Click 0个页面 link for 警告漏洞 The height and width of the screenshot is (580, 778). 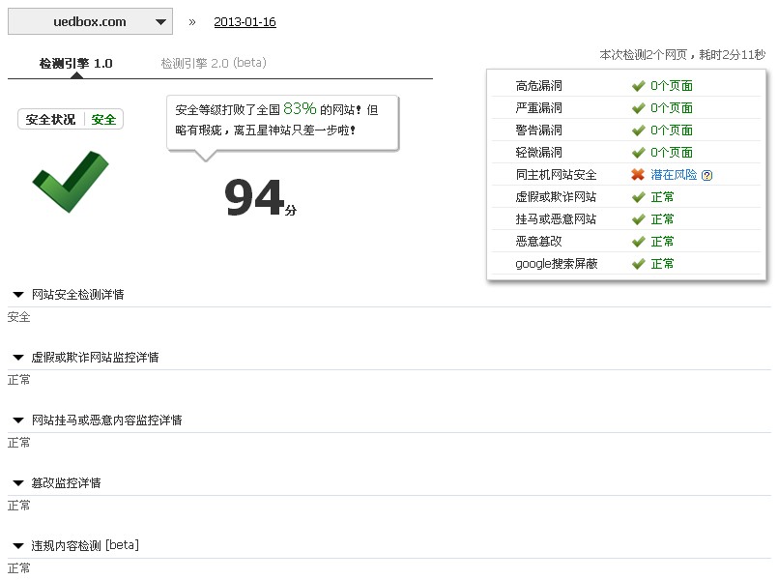671,130
